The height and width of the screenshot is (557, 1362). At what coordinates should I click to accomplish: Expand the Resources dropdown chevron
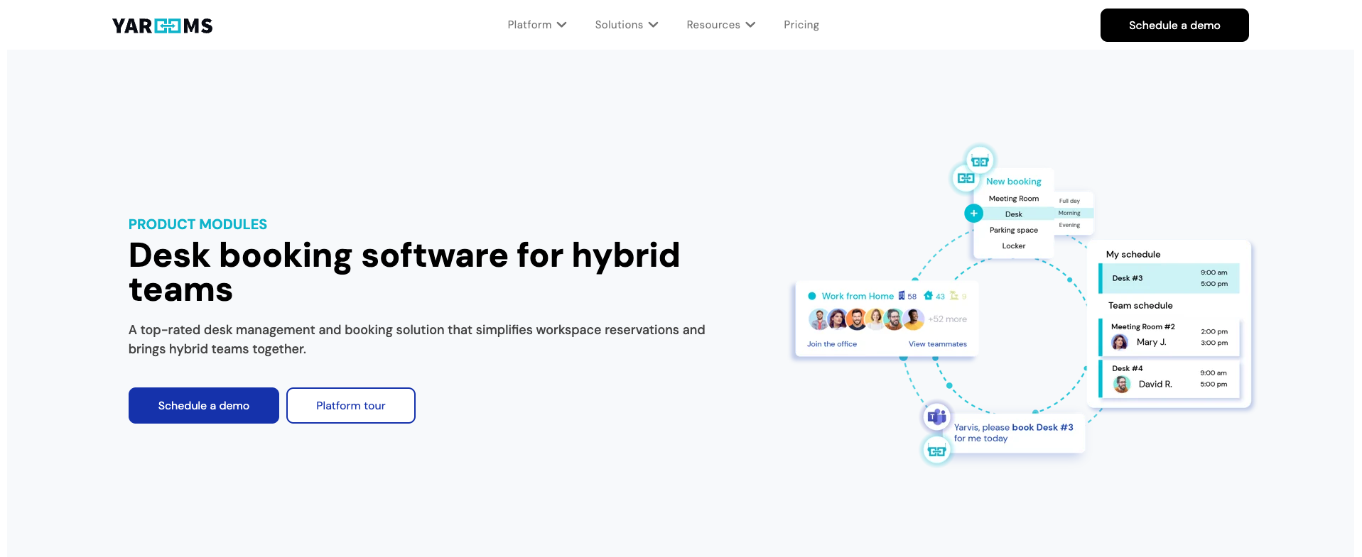[x=750, y=25]
